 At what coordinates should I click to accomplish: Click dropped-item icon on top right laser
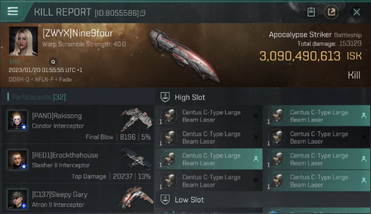364,116
